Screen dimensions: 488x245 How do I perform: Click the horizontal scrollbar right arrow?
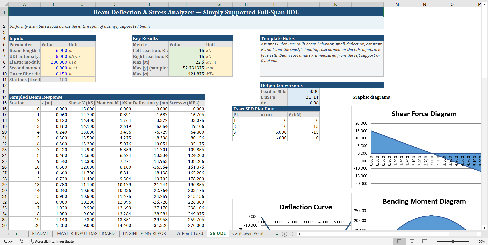pyautogui.click(x=479, y=234)
